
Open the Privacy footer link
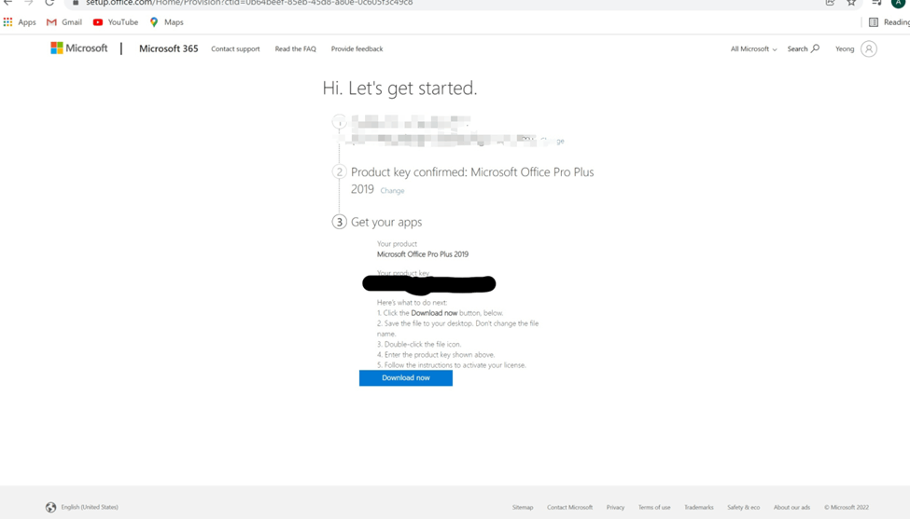(x=615, y=508)
